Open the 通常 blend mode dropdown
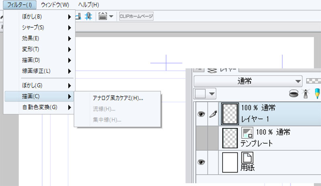Screen dimensions: 321x186 248,81
